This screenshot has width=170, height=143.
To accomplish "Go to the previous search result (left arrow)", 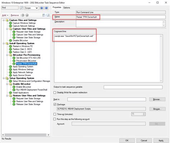I will pyautogui.click(x=42, y=8).
